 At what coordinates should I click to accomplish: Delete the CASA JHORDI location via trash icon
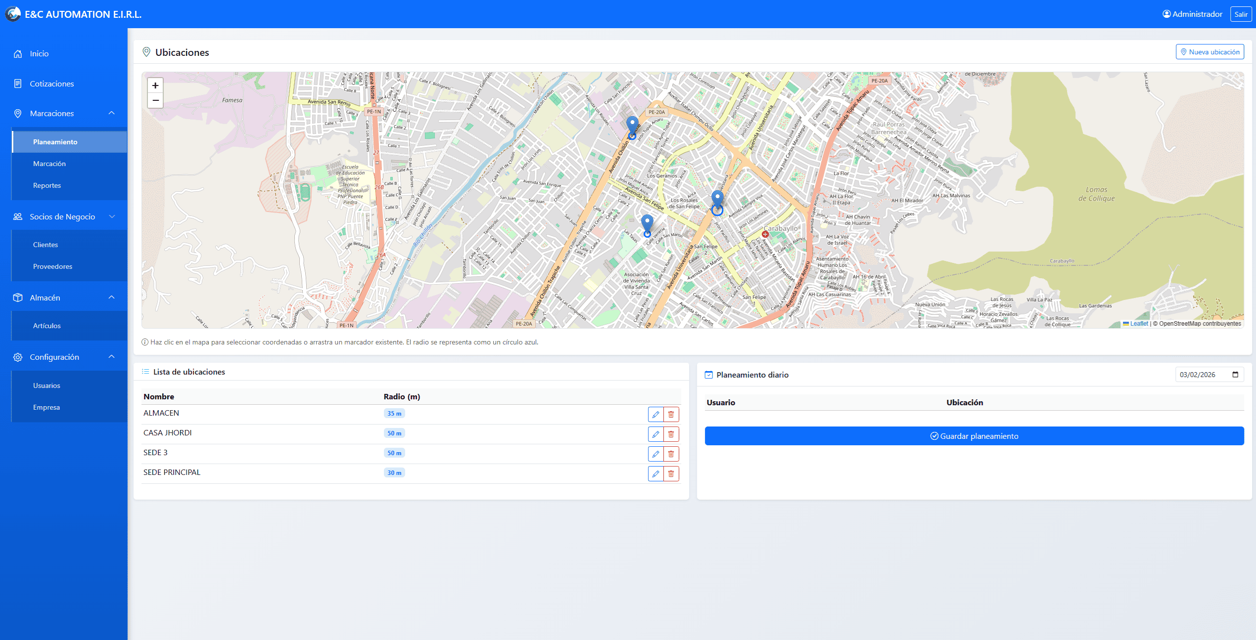pyautogui.click(x=671, y=434)
